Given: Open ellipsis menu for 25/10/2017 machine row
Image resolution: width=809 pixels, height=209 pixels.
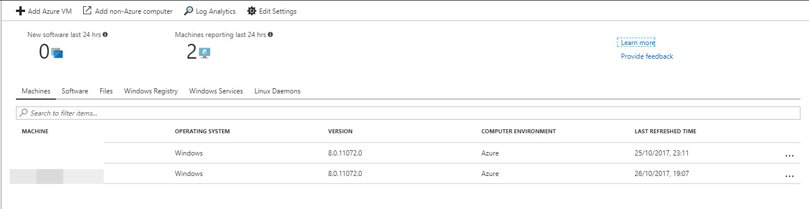Looking at the screenshot, I should 789,155.
